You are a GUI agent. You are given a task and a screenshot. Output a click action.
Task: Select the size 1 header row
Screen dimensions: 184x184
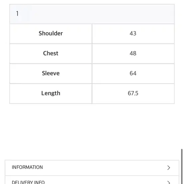pos(92,14)
